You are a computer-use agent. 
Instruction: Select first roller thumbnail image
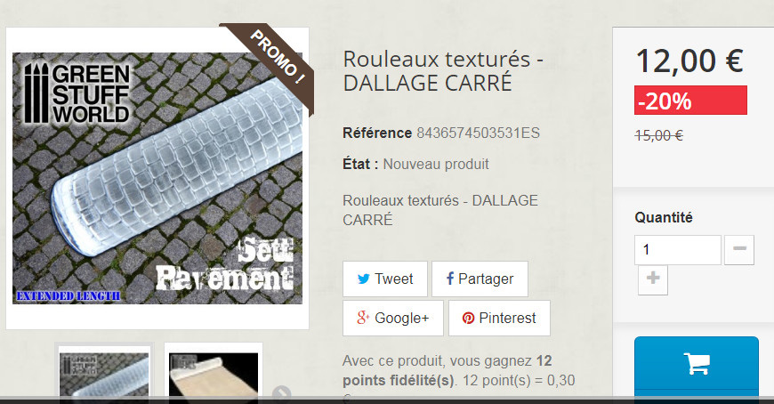pos(104,374)
